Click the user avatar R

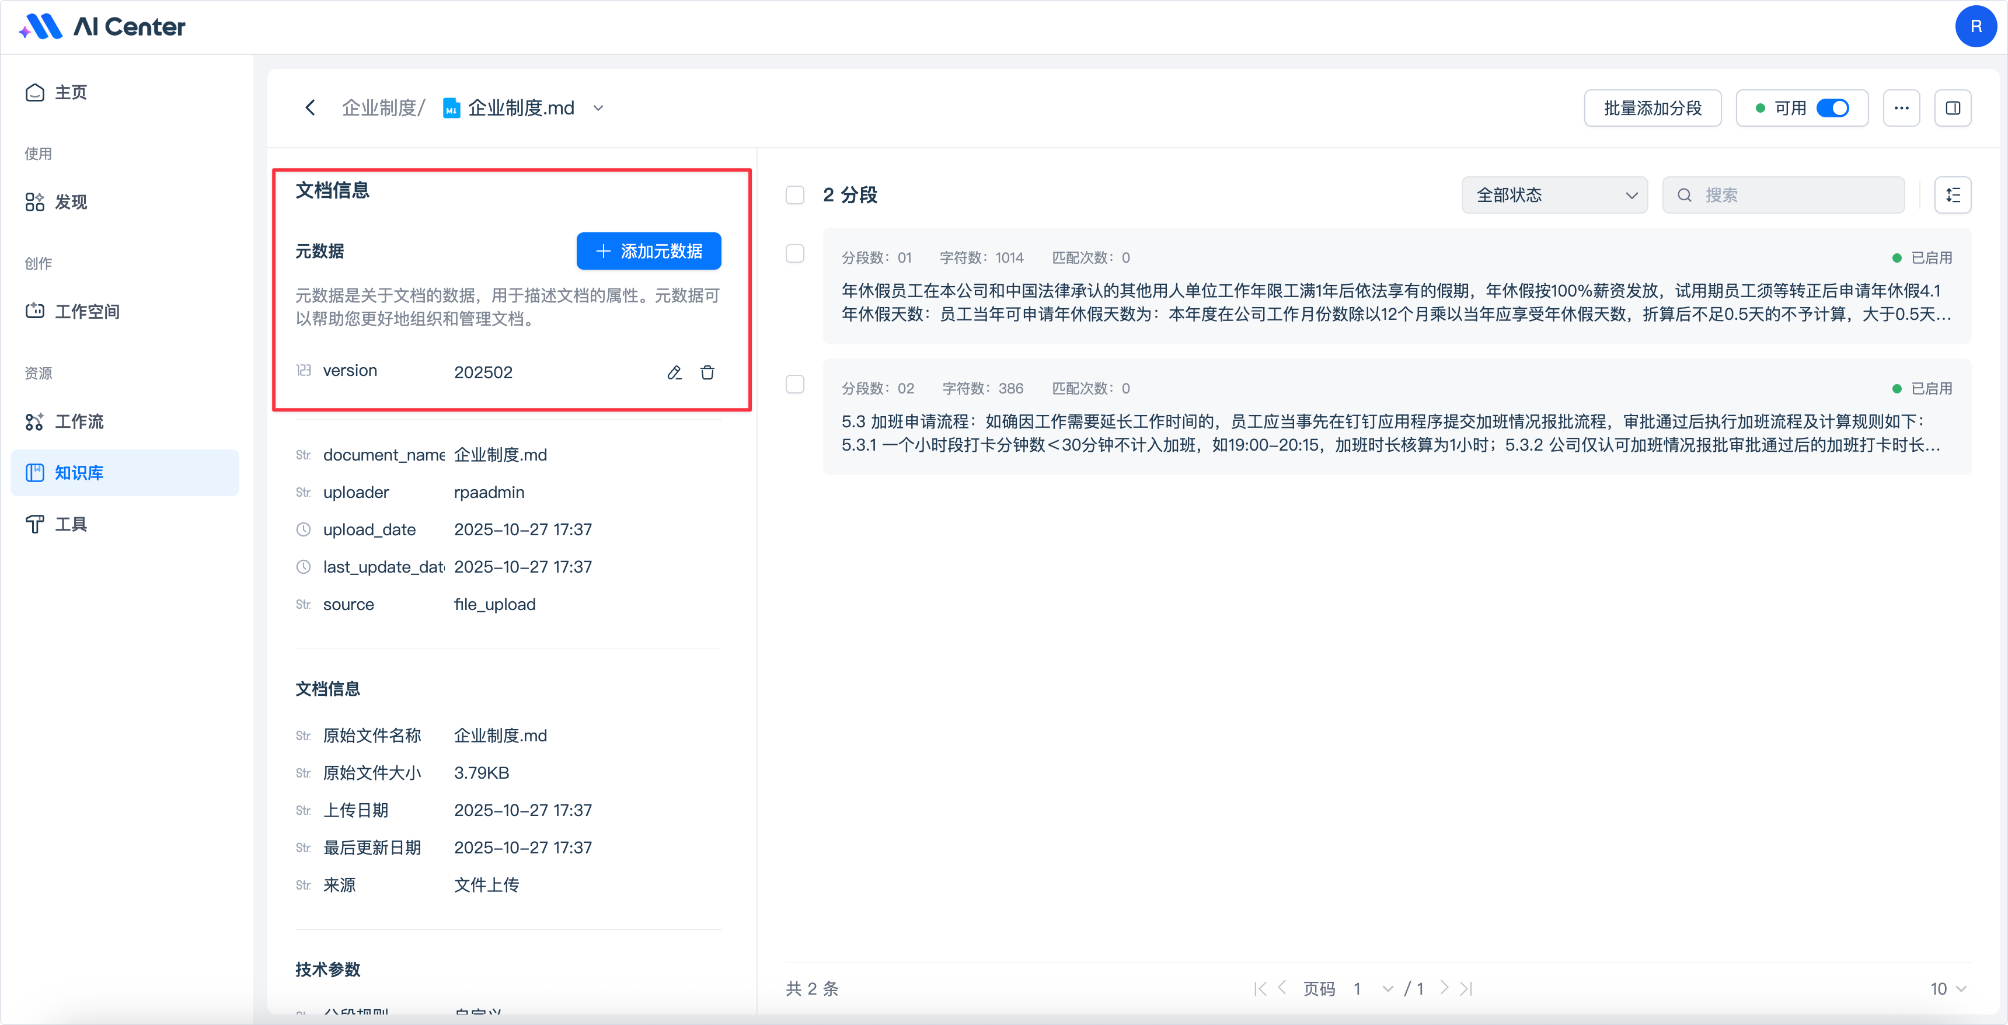point(1975,26)
